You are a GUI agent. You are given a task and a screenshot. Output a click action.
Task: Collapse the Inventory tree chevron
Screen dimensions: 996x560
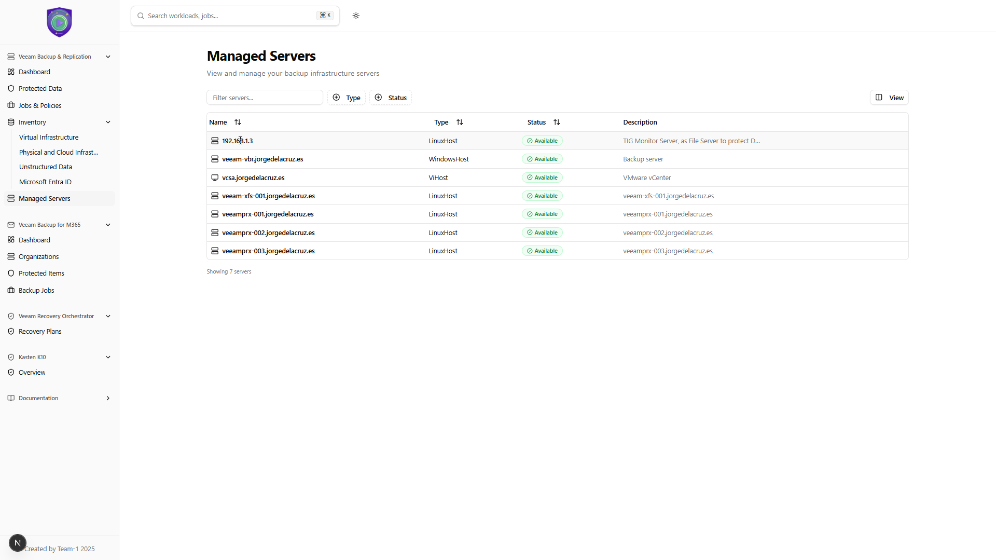click(x=108, y=122)
